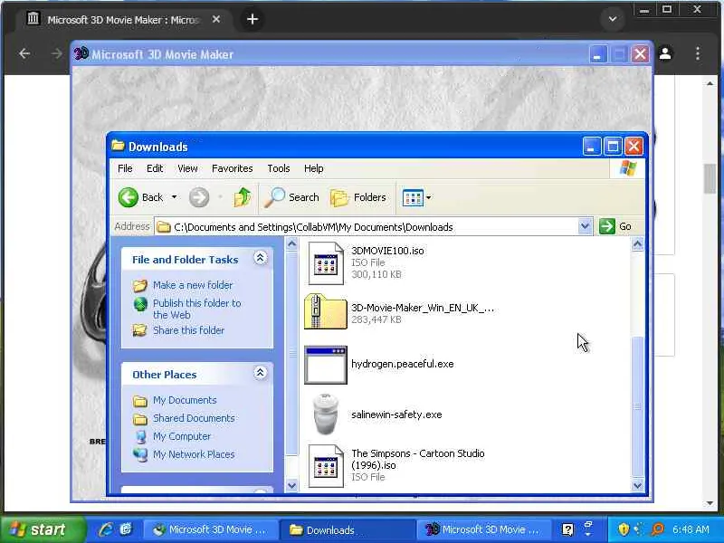Collapse the File and Folder Tasks panel

point(260,258)
